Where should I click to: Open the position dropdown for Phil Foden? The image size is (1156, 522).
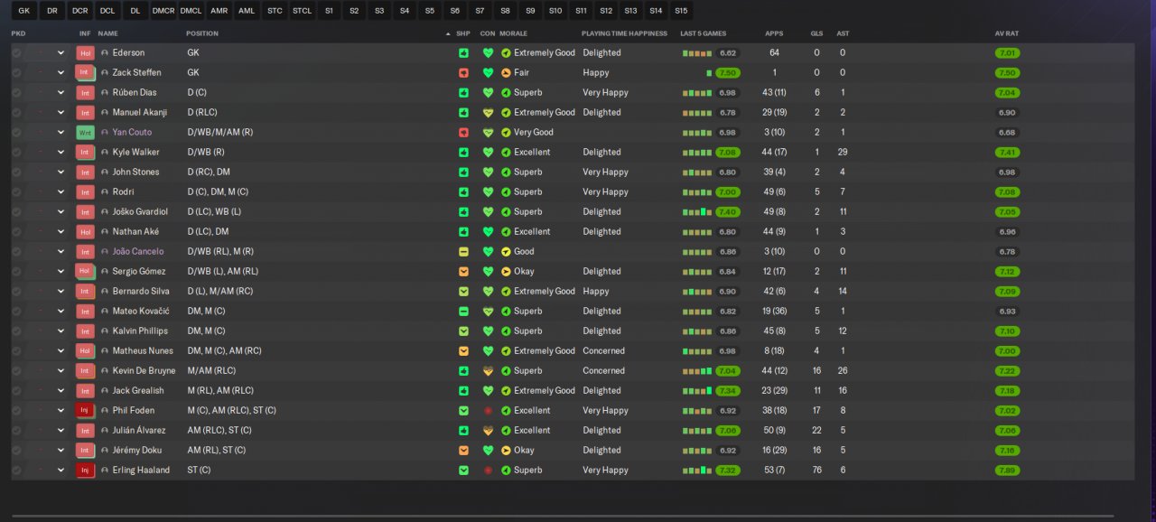[x=61, y=410]
